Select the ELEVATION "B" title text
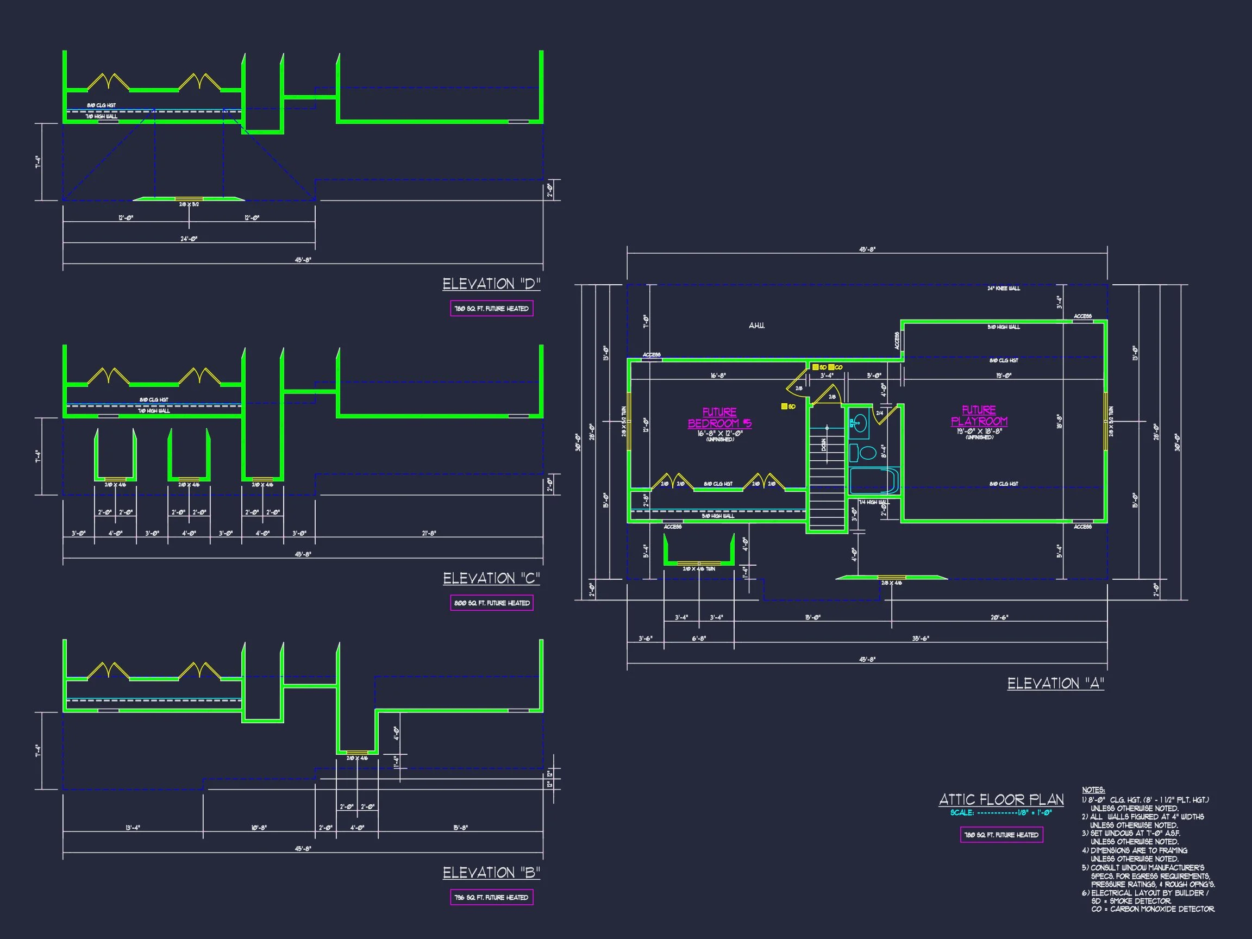 [491, 873]
